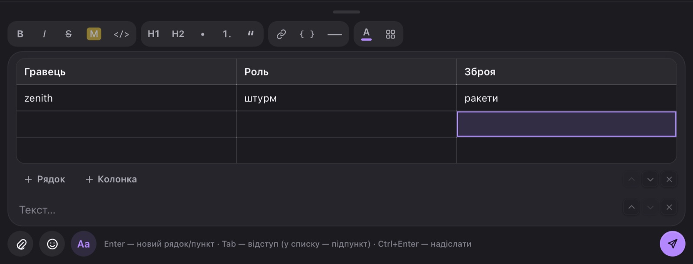The image size is (693, 264).
Task: Toggle bold formatting
Action: (20, 34)
